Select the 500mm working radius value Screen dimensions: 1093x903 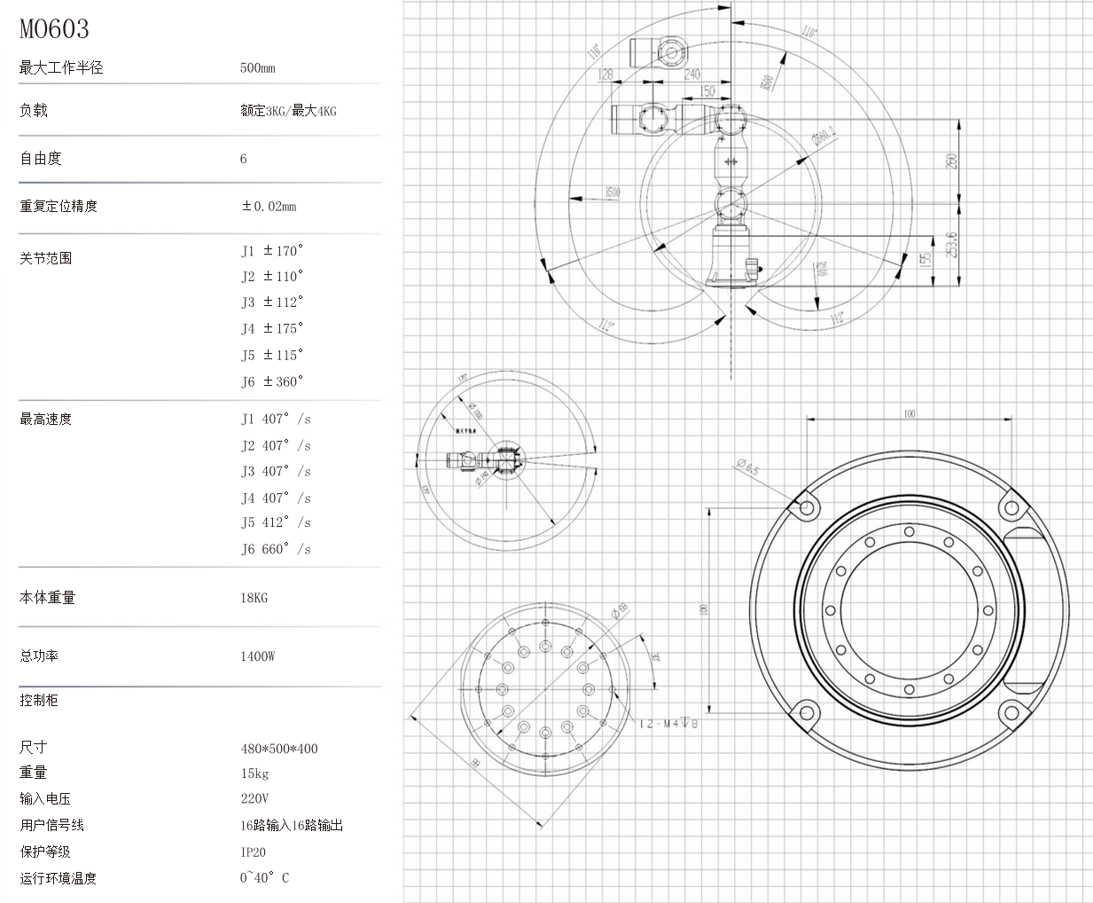pos(257,68)
